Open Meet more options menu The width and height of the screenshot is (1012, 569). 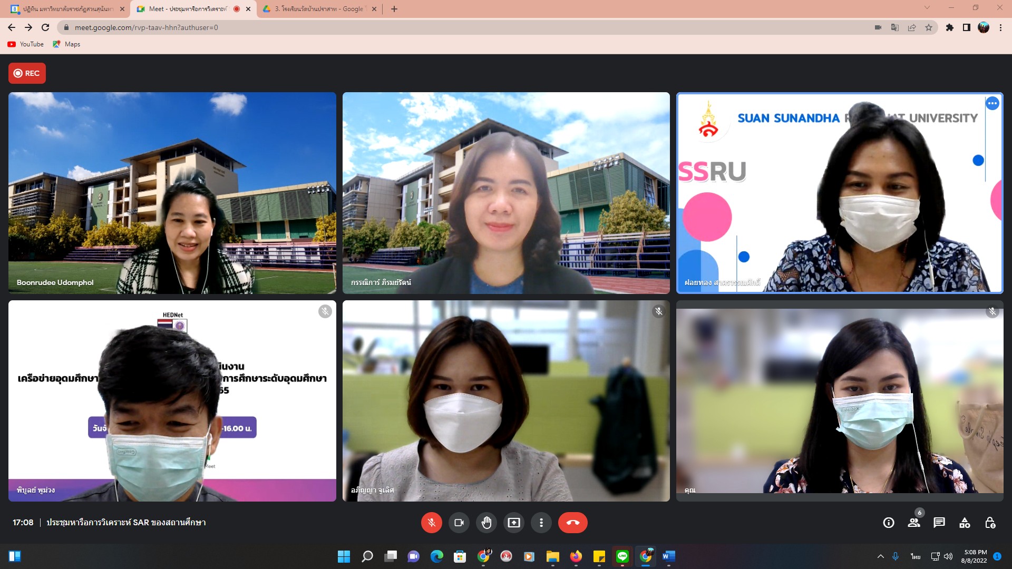[541, 523]
